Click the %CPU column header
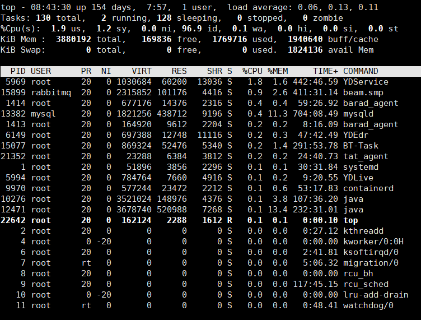421x320 pixels. pyautogui.click(x=252, y=71)
